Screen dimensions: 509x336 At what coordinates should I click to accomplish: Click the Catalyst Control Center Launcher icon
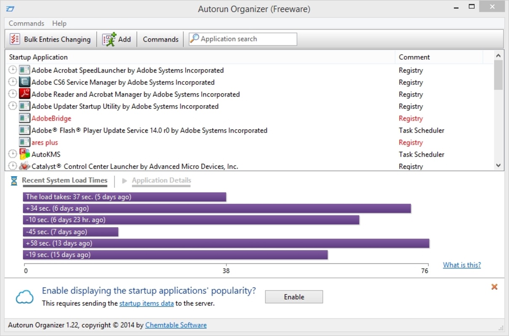pyautogui.click(x=24, y=166)
